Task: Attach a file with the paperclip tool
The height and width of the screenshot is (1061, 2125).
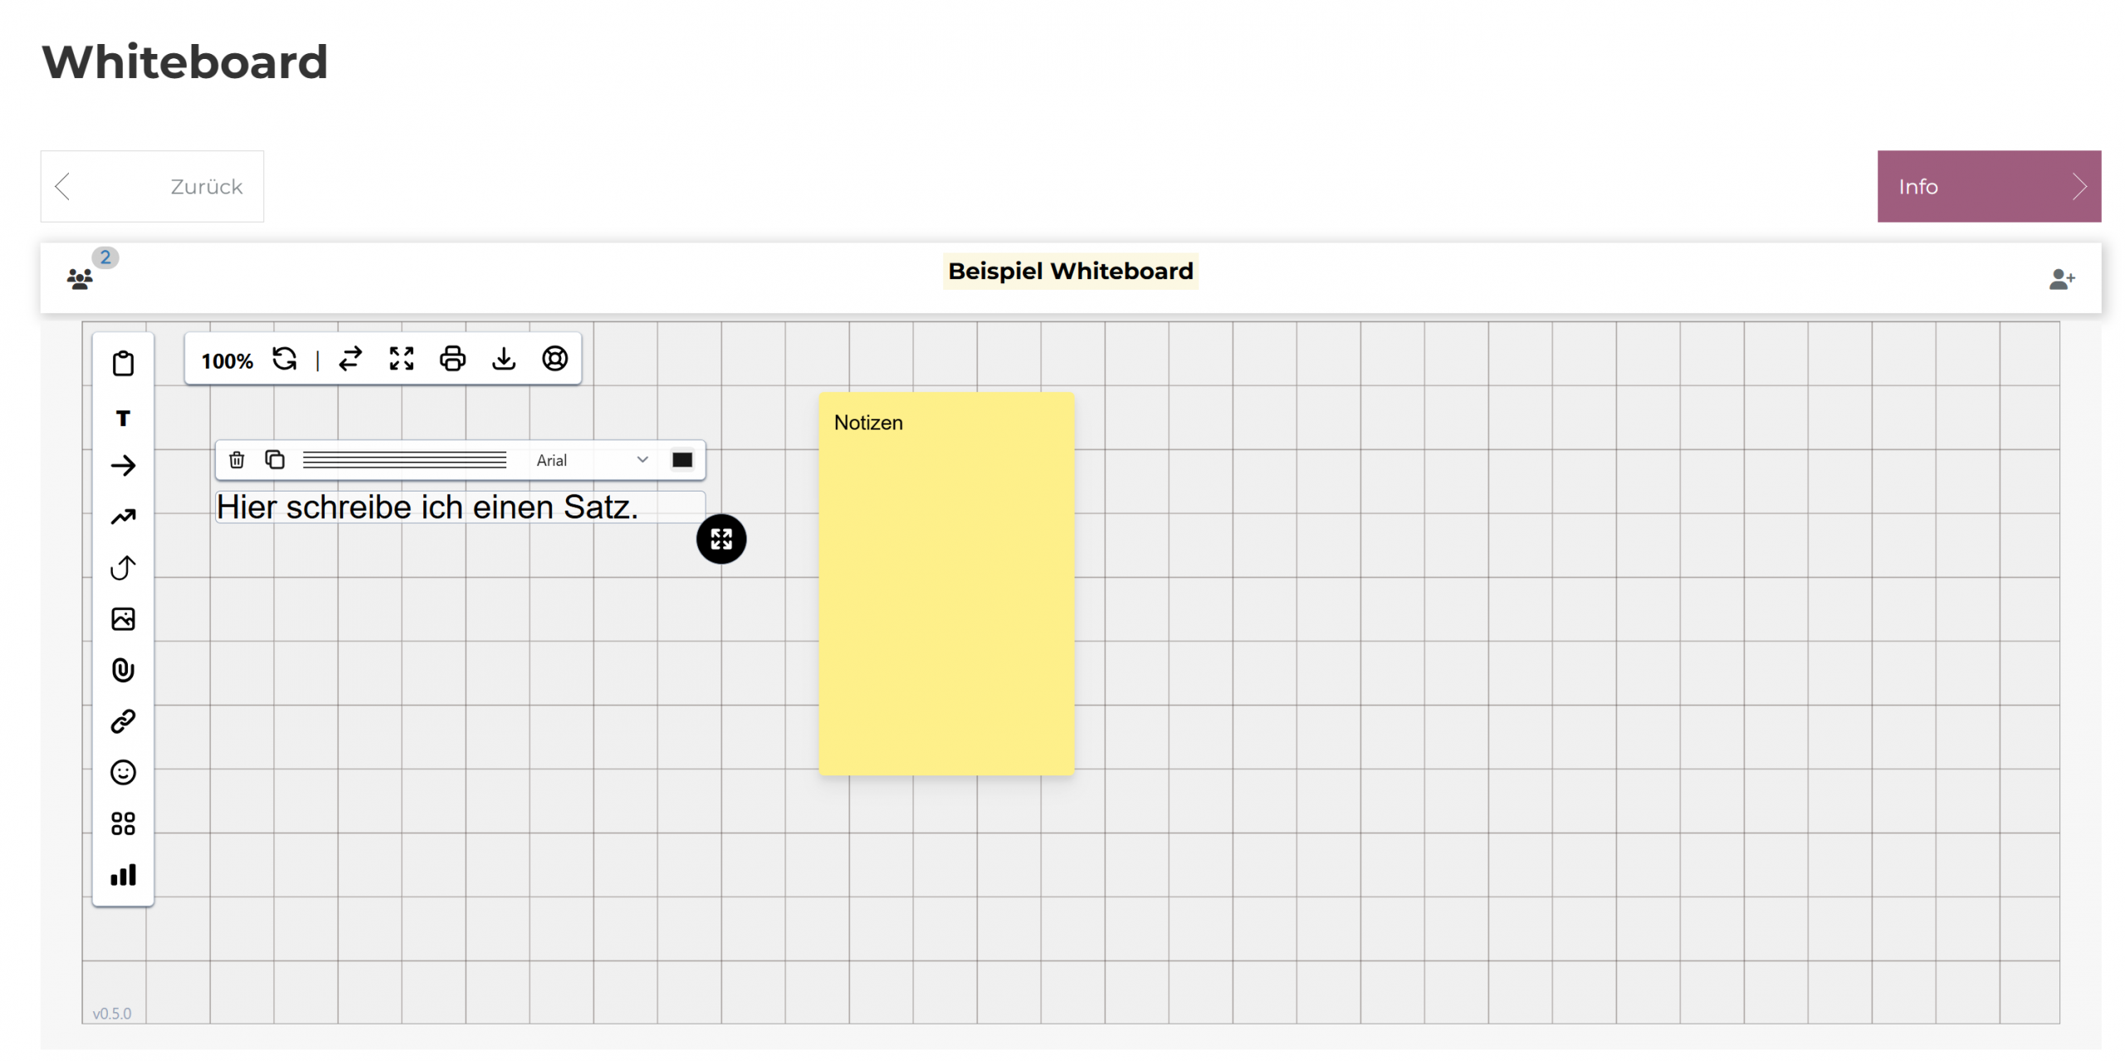Action: tap(123, 670)
